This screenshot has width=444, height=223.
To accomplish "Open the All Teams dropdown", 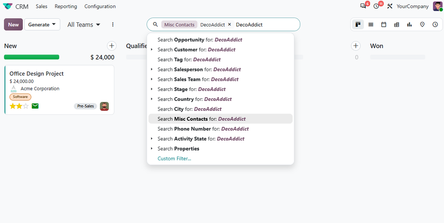I will pyautogui.click(x=84, y=25).
